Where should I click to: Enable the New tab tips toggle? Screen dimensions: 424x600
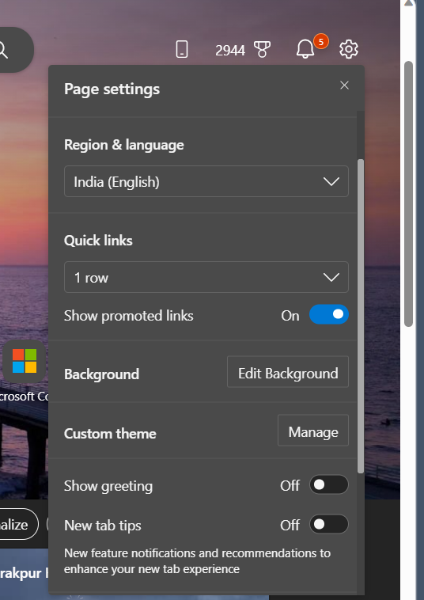click(329, 524)
